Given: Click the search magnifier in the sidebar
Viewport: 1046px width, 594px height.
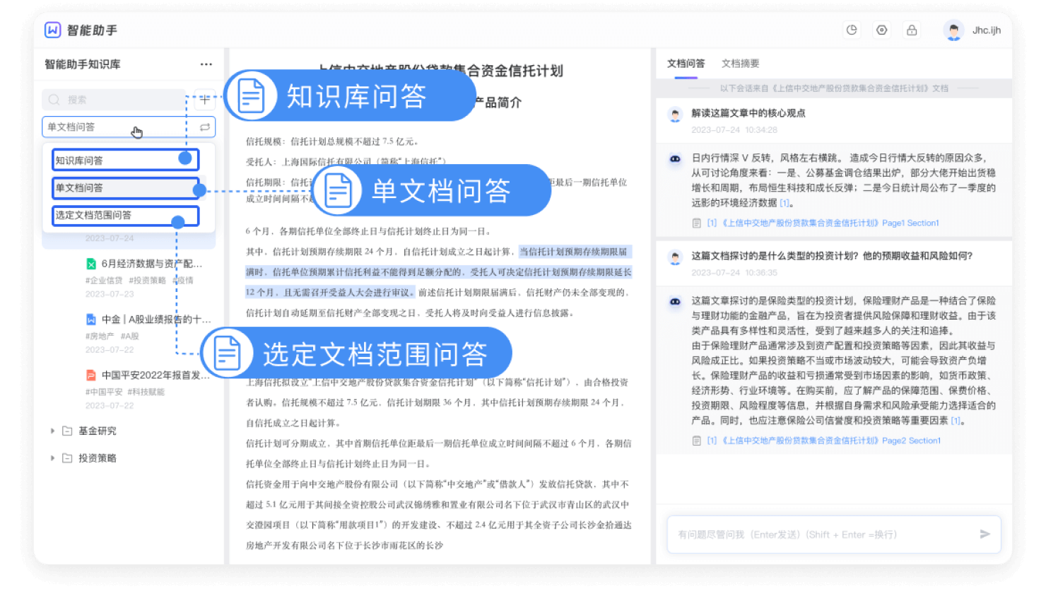Looking at the screenshot, I should [54, 100].
